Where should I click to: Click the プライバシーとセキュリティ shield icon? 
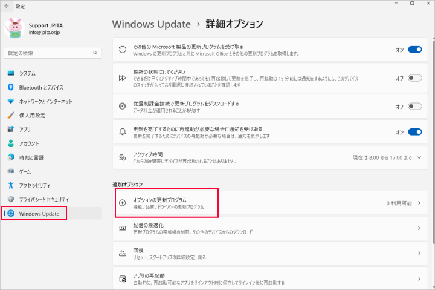[x=11, y=199]
